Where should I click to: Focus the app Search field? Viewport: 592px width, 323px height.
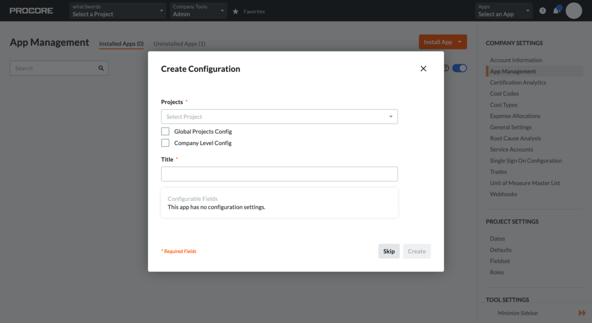coord(59,68)
